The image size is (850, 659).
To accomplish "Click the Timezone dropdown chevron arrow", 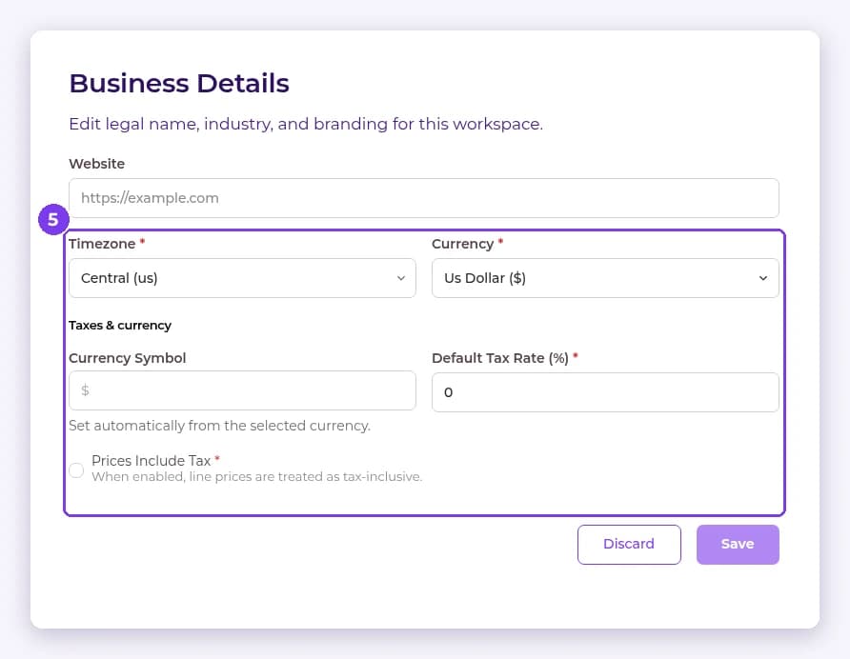I will coord(401,278).
